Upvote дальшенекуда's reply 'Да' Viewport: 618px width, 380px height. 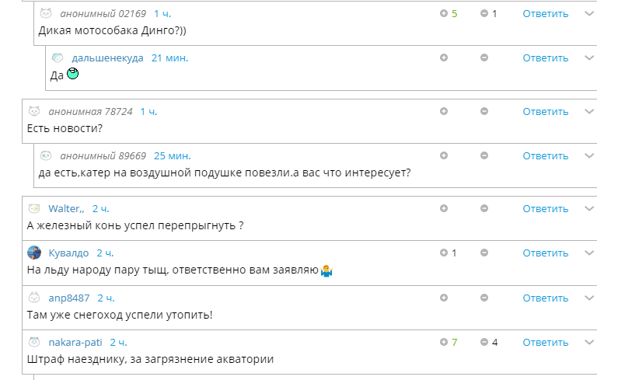point(444,58)
